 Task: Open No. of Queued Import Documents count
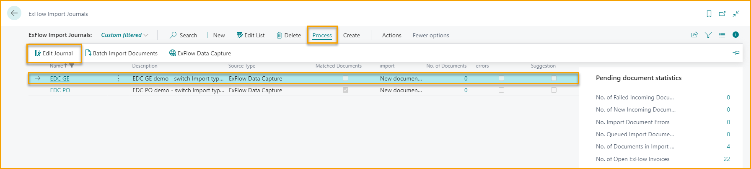(728, 134)
